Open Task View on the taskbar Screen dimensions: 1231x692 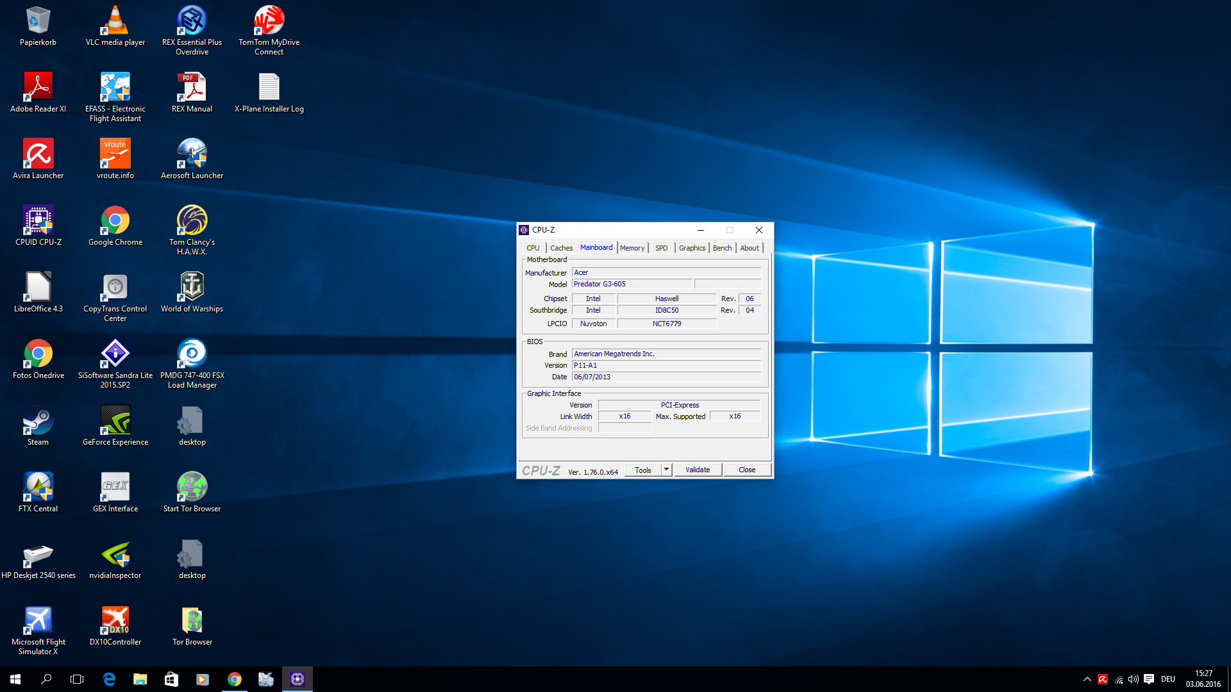pyautogui.click(x=77, y=679)
